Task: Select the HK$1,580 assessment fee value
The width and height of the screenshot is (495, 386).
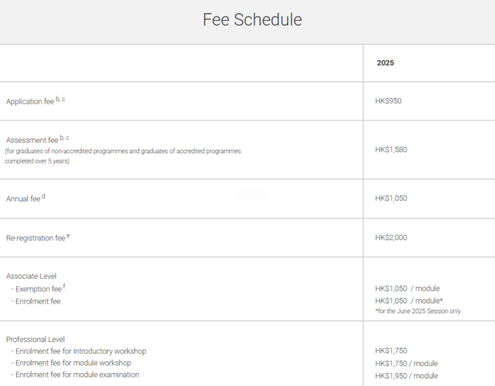Action: click(x=391, y=150)
